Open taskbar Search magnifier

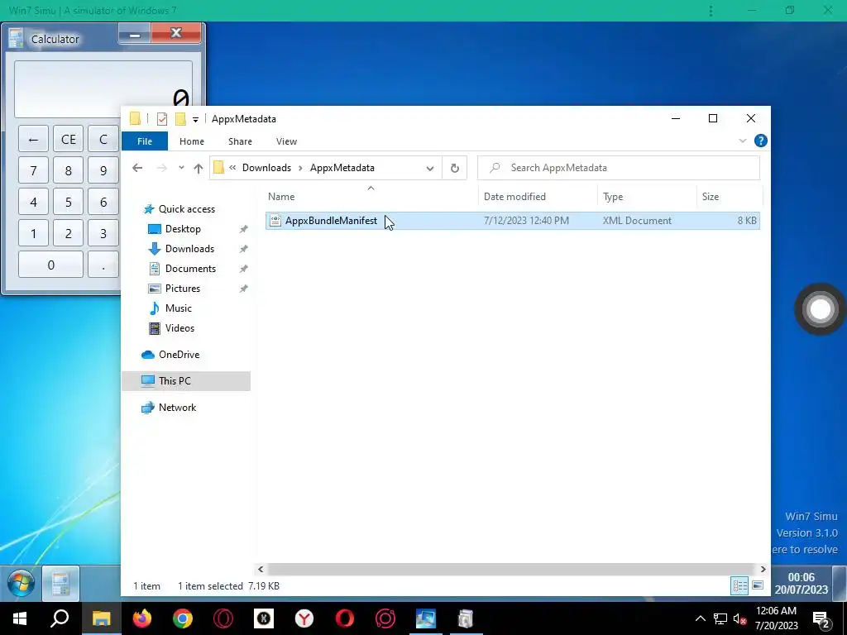point(60,618)
